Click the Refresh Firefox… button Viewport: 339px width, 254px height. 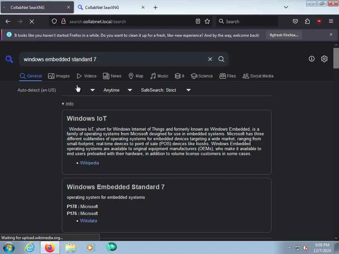pyautogui.click(x=284, y=35)
